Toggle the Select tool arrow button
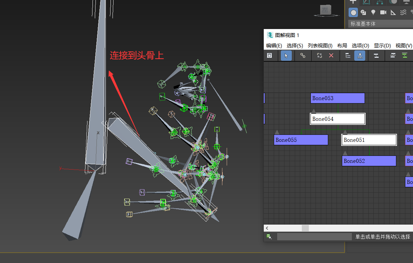This screenshot has height=263, width=413. tap(286, 56)
